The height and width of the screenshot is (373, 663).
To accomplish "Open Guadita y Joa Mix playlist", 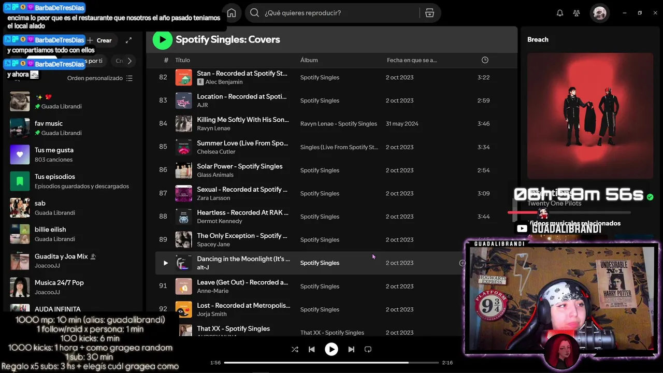I will tap(73, 261).
